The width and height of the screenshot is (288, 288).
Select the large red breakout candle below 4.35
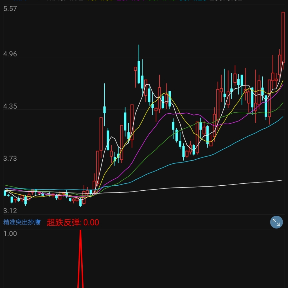point(101,134)
